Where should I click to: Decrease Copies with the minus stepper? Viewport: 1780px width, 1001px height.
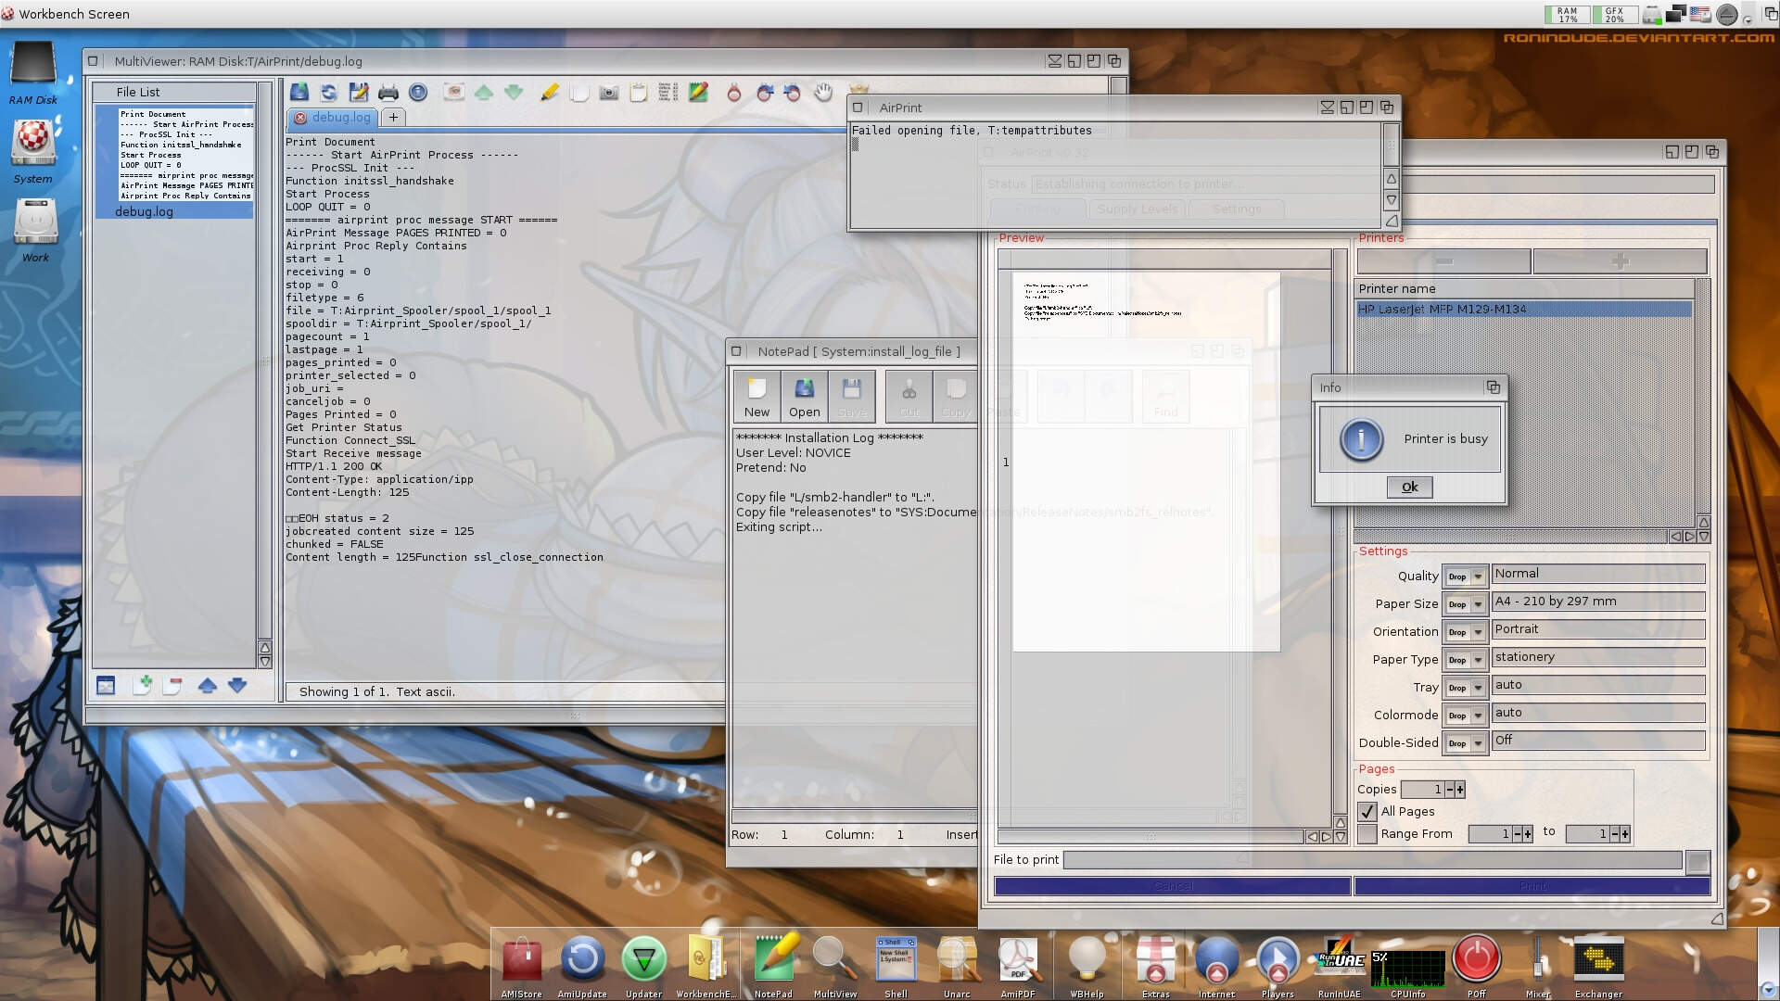click(1450, 790)
